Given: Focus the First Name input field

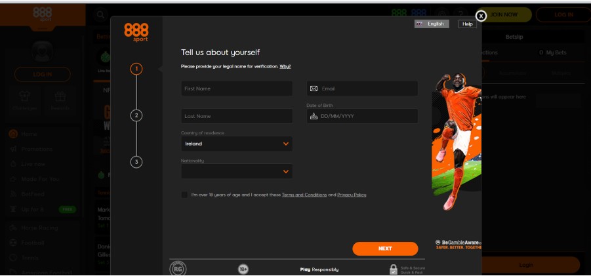Looking at the screenshot, I should (237, 89).
